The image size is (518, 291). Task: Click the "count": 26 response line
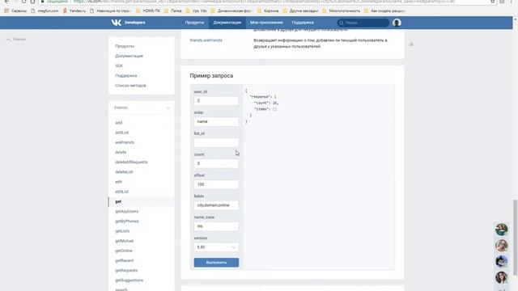tap(266, 103)
